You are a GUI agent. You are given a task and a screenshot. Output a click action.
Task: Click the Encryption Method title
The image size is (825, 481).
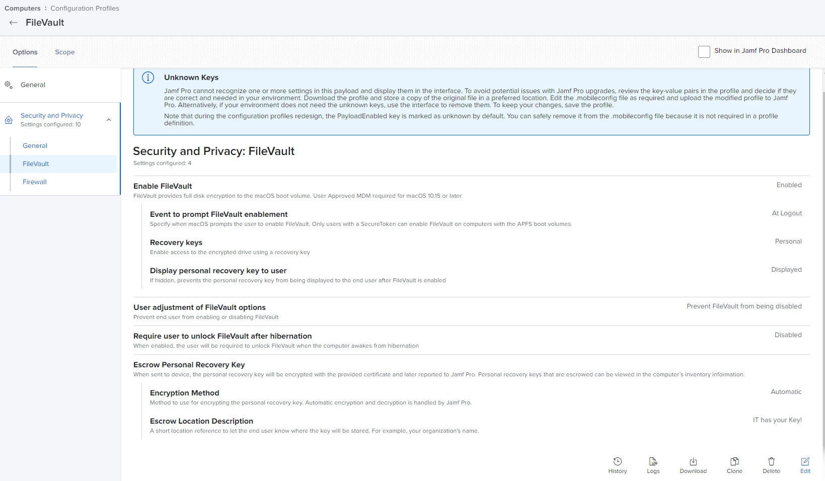[185, 393]
